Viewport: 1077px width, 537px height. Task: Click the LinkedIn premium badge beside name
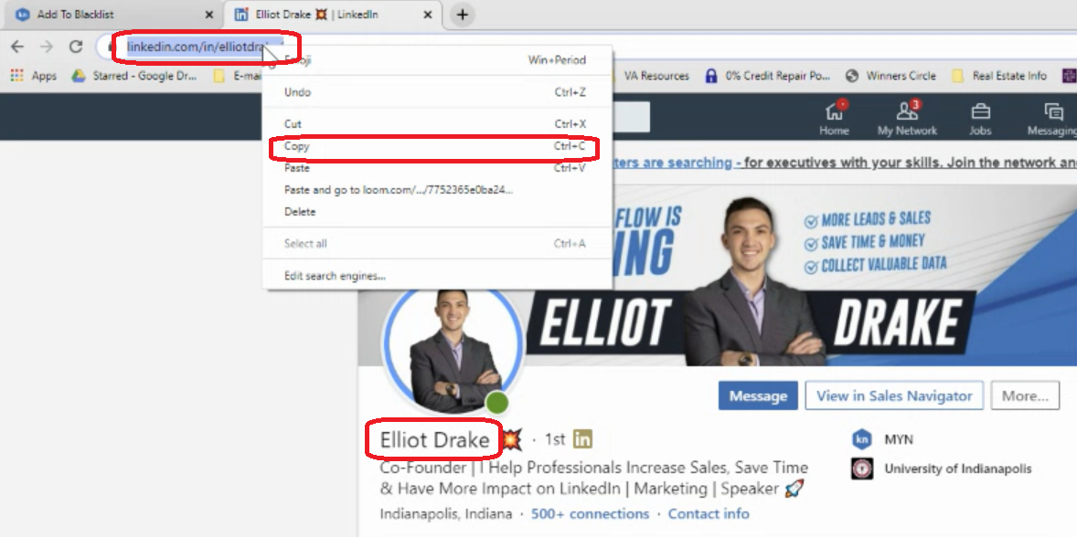coord(582,439)
